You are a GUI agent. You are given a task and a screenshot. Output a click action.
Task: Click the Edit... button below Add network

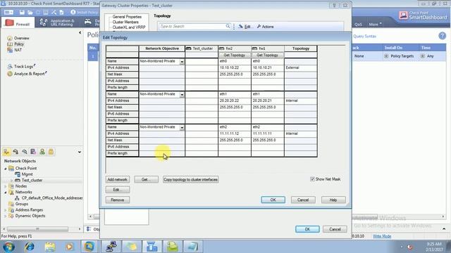coord(118,190)
